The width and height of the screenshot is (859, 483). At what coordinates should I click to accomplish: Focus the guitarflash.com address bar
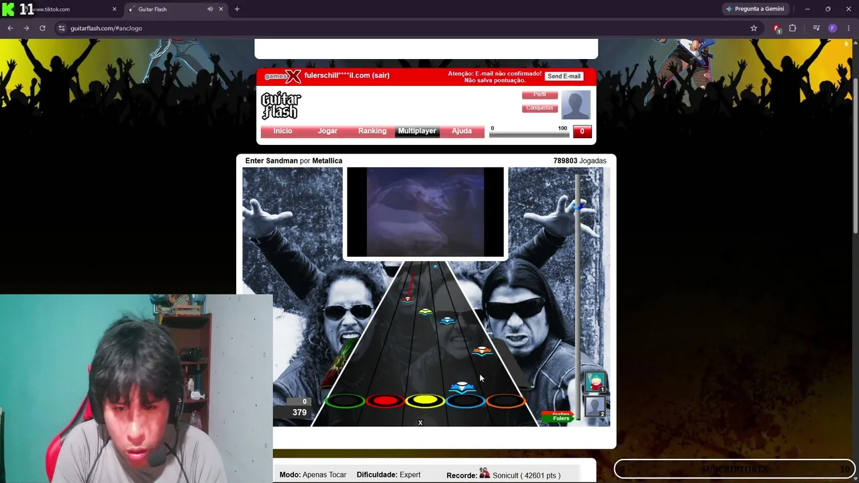(403, 28)
